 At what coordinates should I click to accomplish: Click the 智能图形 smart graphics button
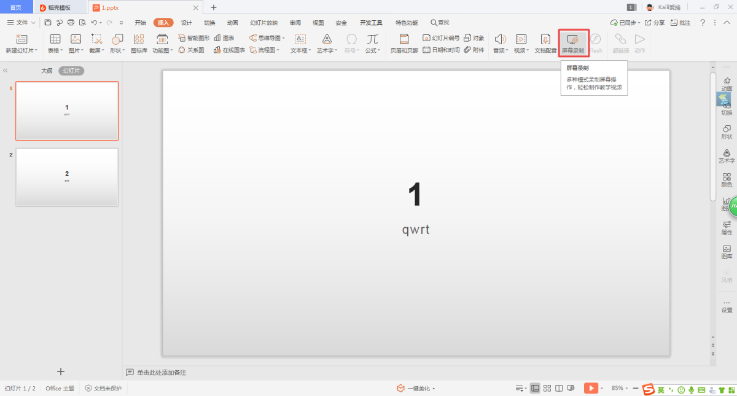pos(193,38)
